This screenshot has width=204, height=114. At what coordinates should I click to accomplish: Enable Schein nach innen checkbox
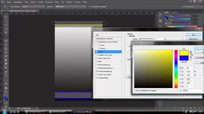tap(97, 58)
